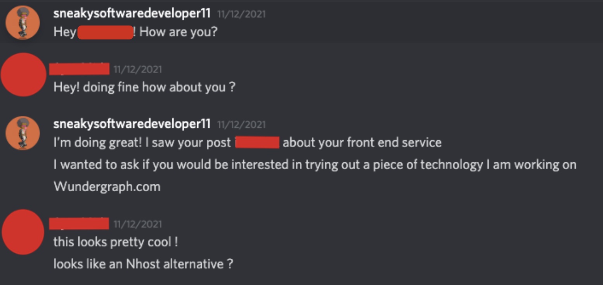
Task: Click the sneakysoftwaredeveloper11 username above "I'm doing great"
Action: coord(132,124)
